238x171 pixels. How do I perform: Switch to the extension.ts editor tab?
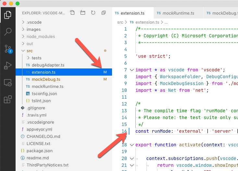point(133,13)
